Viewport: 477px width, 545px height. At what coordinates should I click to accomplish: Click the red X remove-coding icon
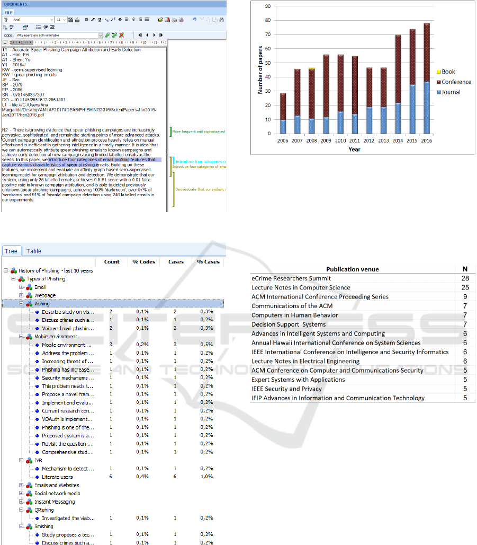121,35
